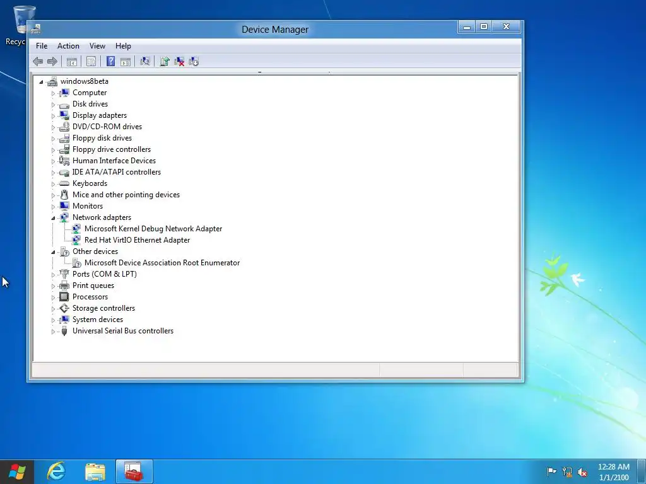646x484 pixels.
Task: Click the Show/Hide Action Pane toolbar icon
Action: pos(126,62)
